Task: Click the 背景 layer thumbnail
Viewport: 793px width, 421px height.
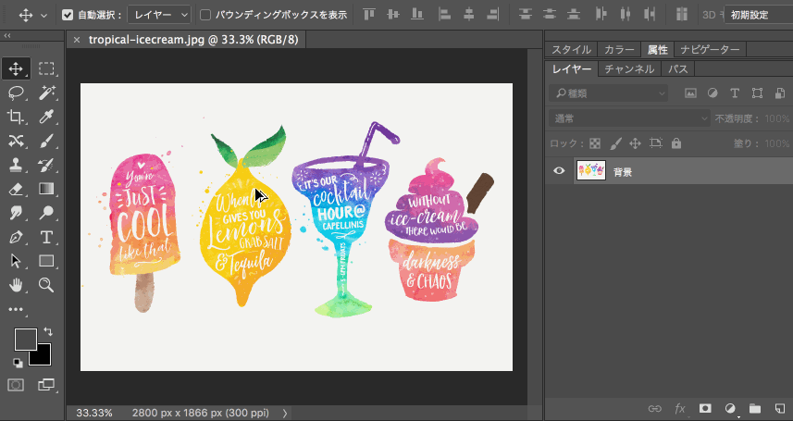Action: [x=590, y=171]
